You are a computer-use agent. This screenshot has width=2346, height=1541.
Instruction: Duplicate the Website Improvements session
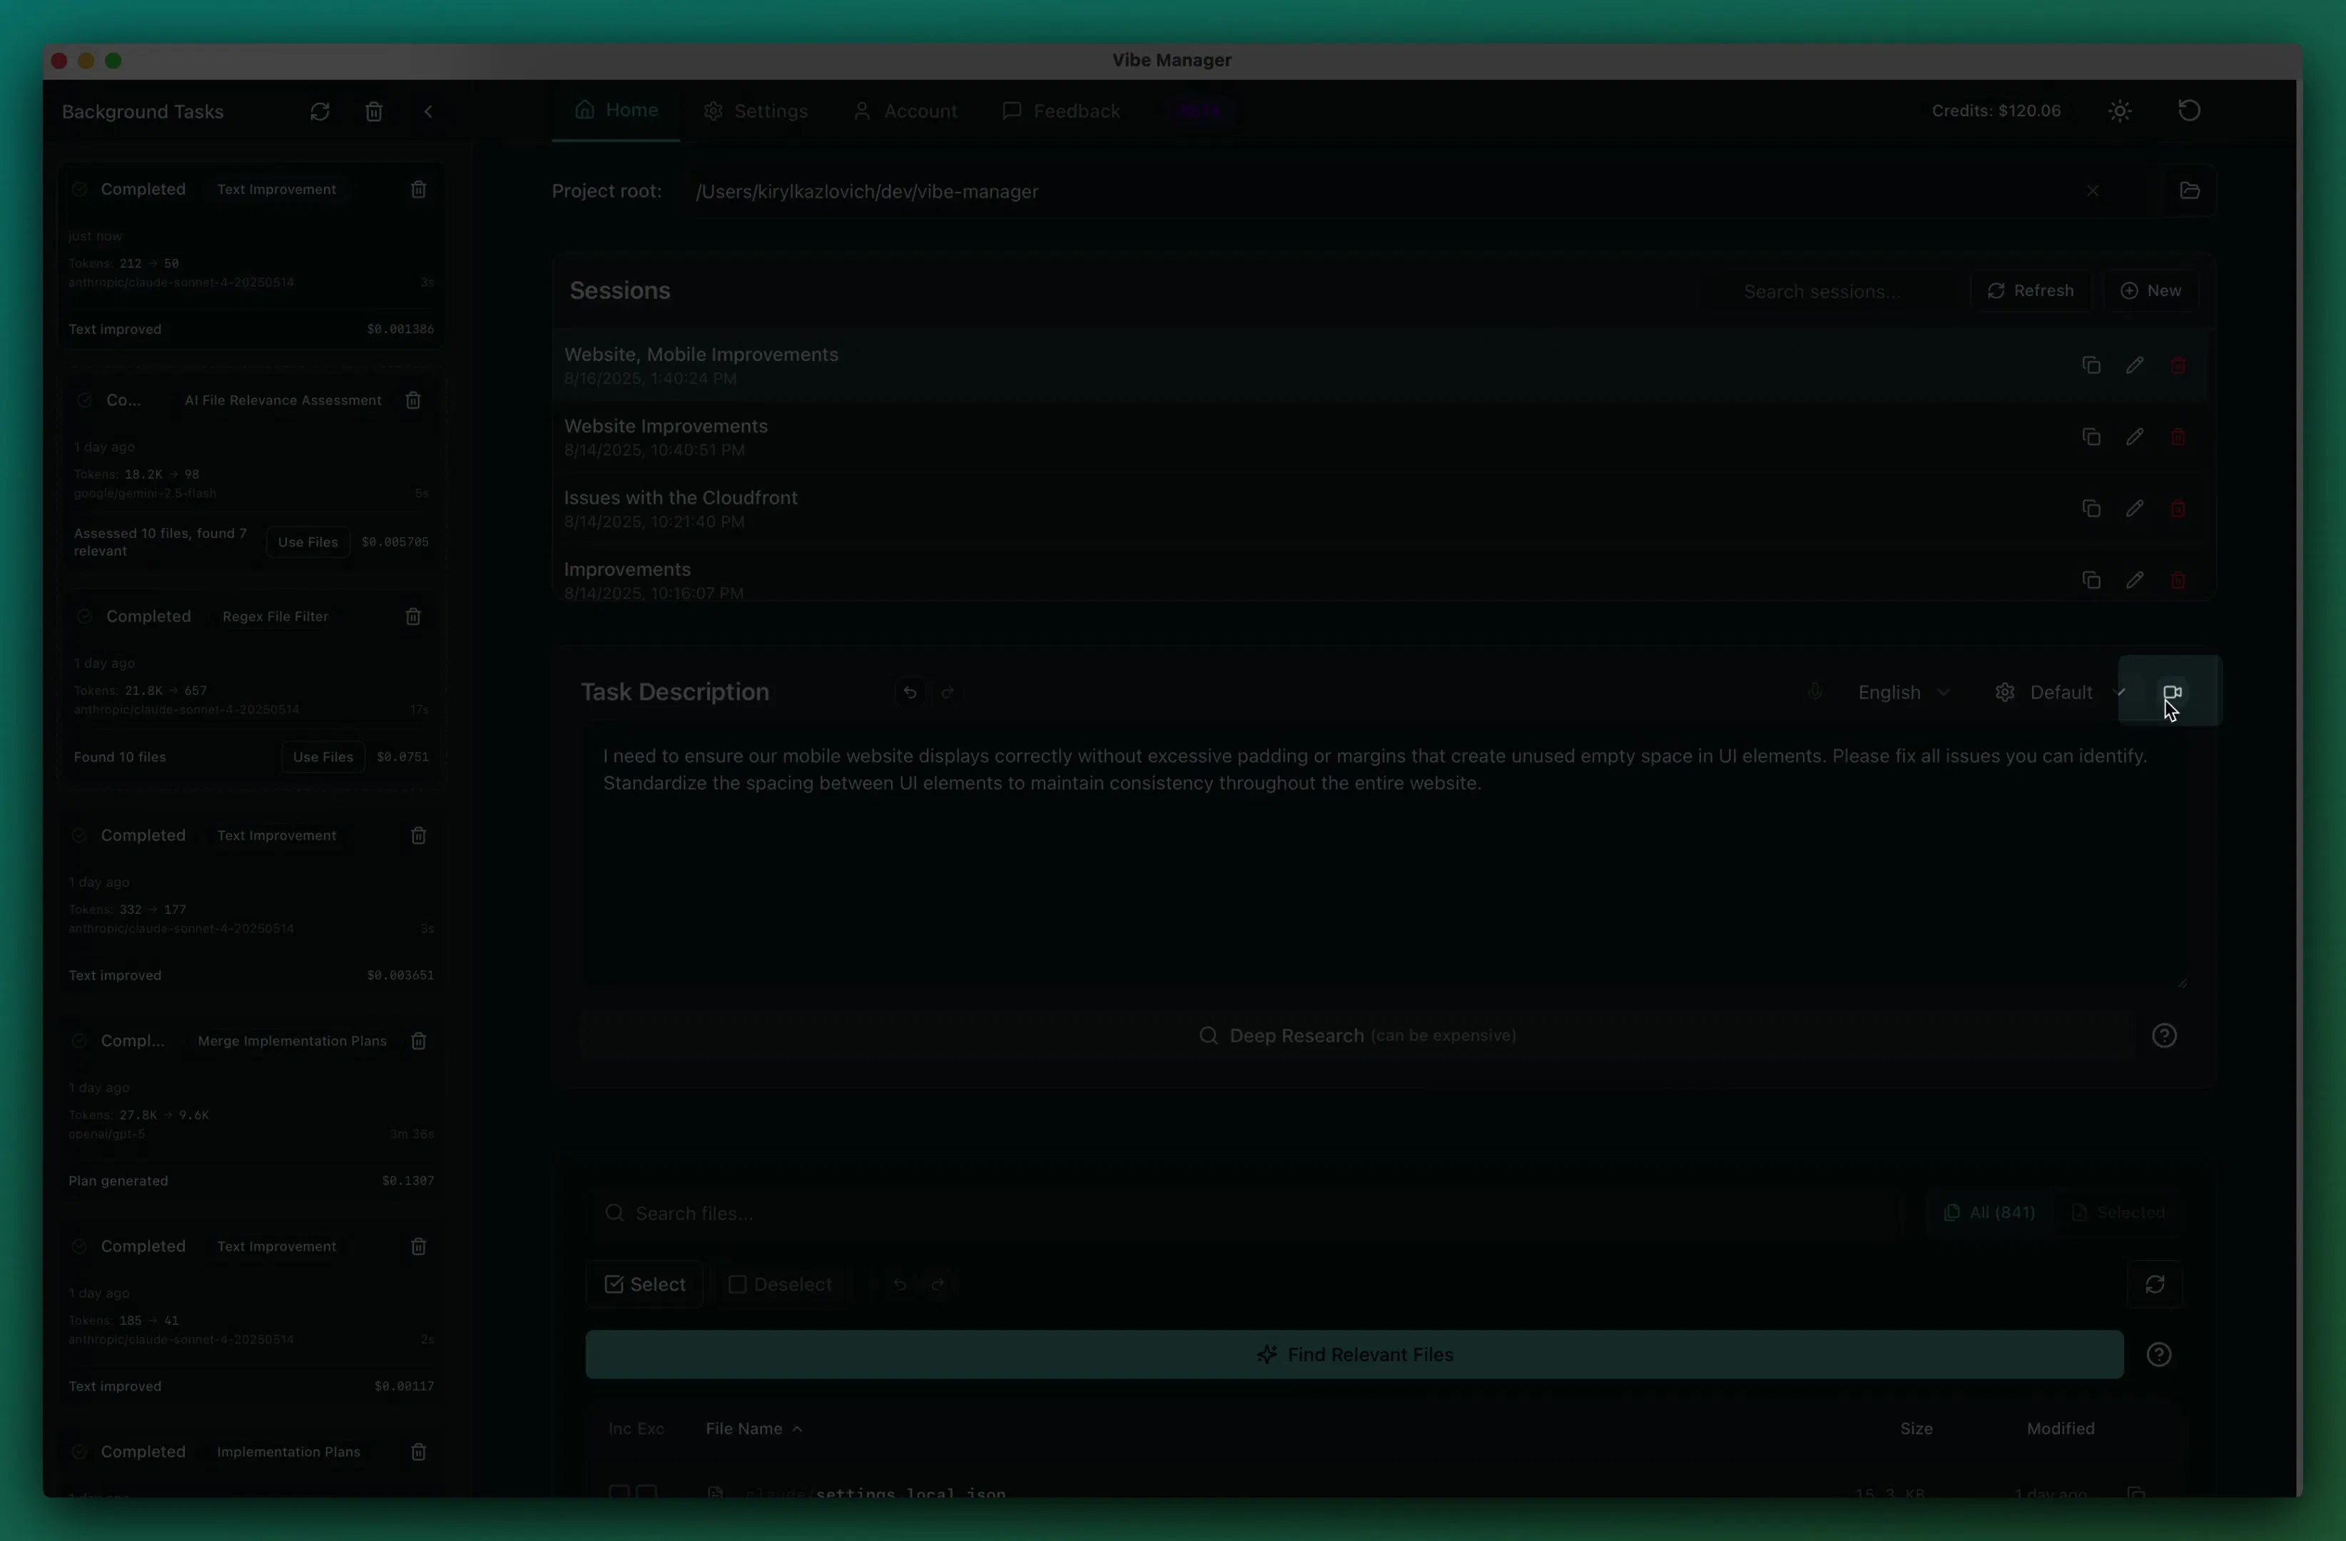coord(2091,437)
